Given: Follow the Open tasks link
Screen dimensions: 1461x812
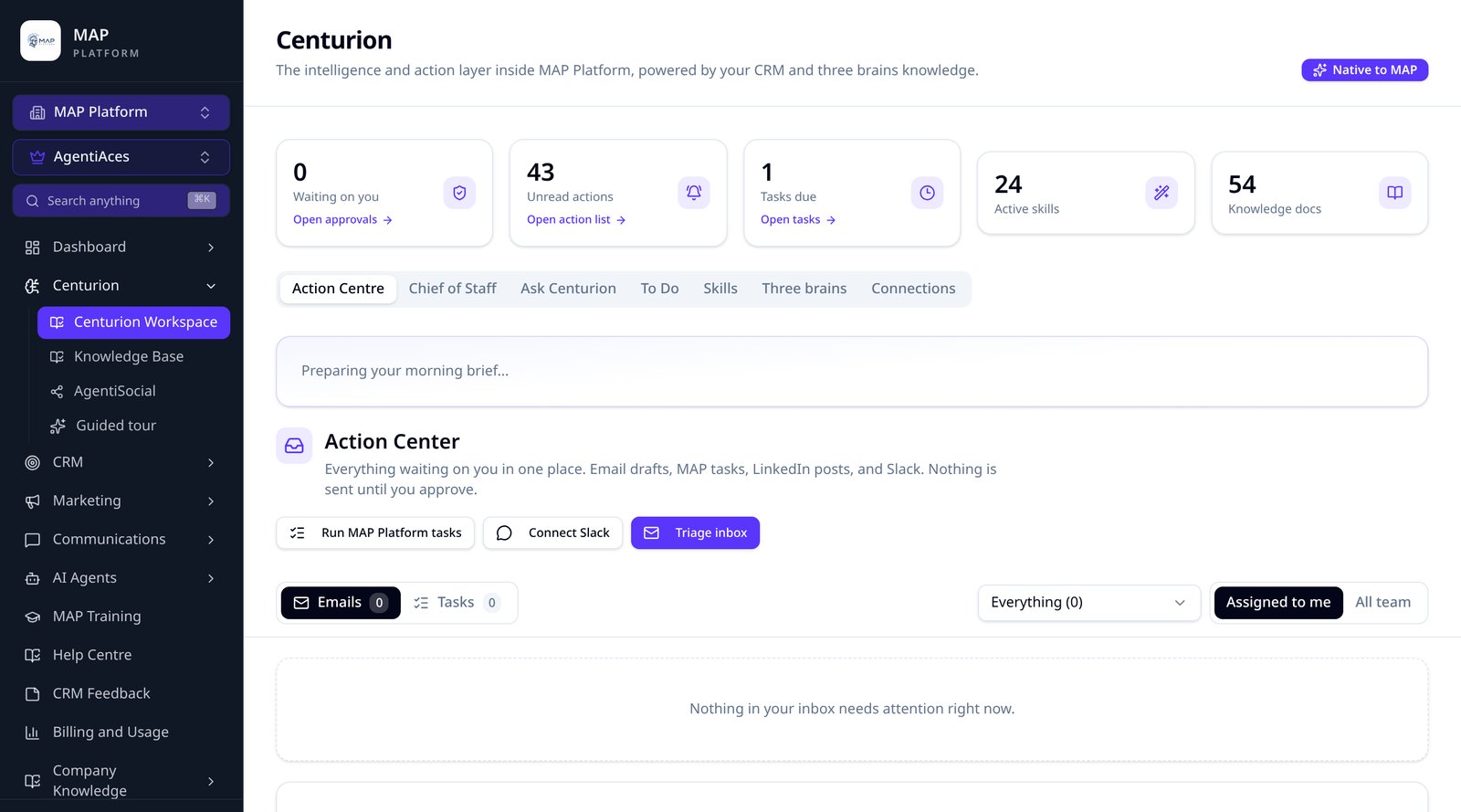Looking at the screenshot, I should pos(798,220).
